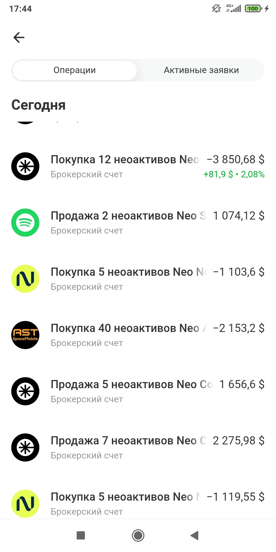276x552 pixels.
Task: Tap the asterisk logo beside 12 неоактивов purchase
Action: click(25, 166)
